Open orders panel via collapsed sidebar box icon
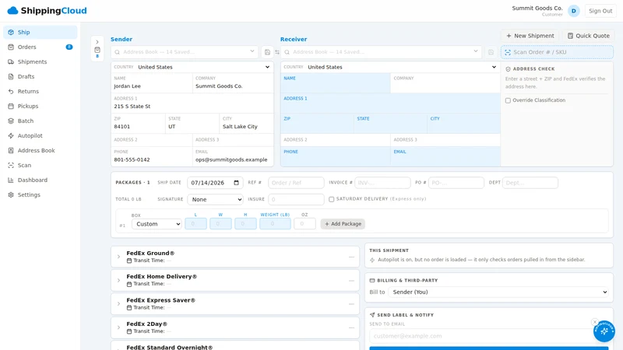This screenshot has height=350, width=623. point(97,50)
